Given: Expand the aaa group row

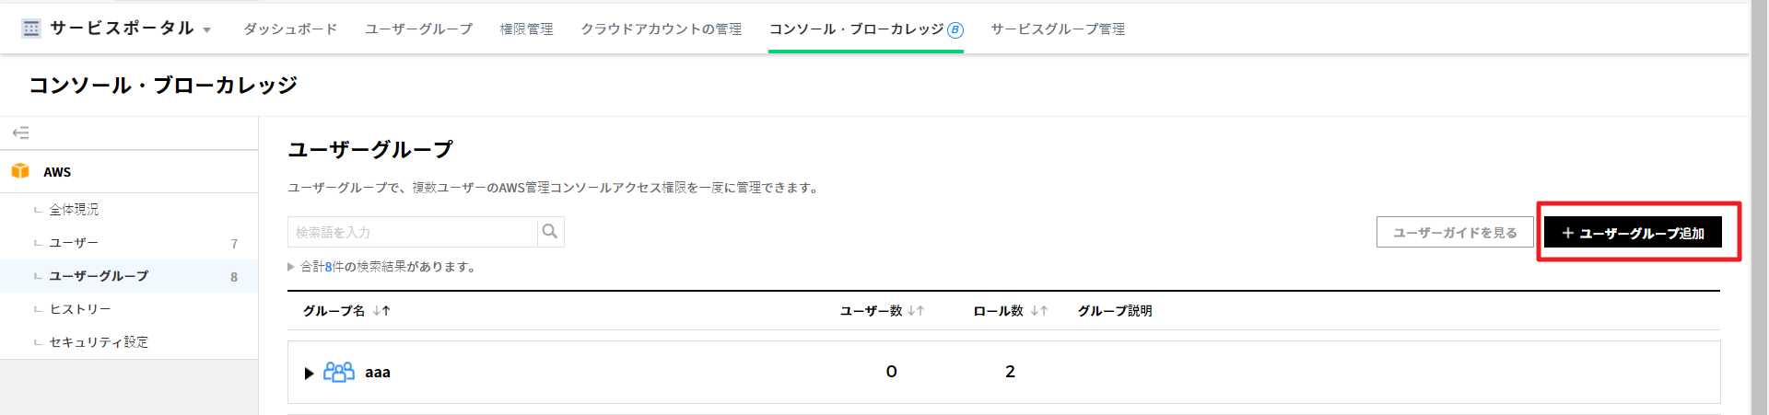Looking at the screenshot, I should point(309,373).
